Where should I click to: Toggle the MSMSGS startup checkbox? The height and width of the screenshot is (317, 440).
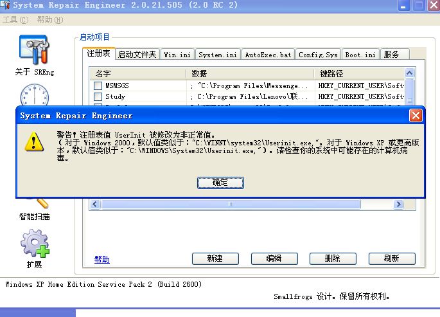98,86
